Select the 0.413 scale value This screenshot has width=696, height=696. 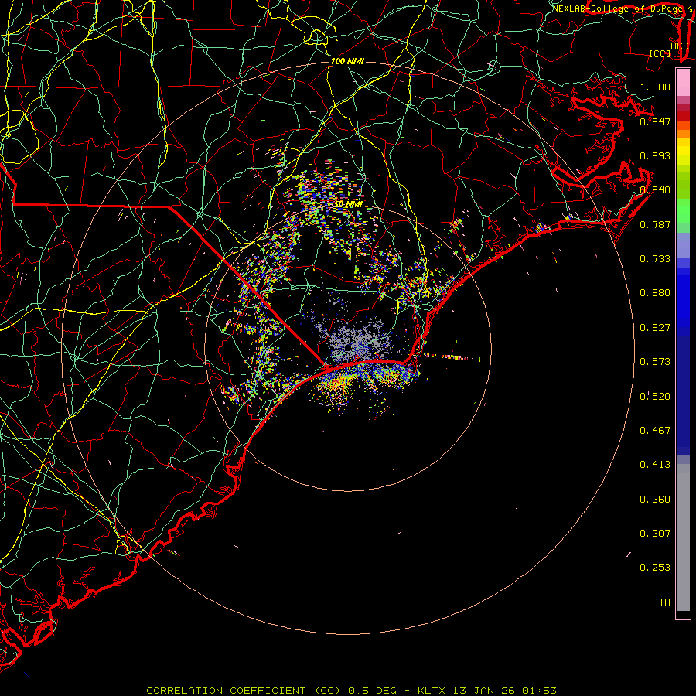coord(655,465)
